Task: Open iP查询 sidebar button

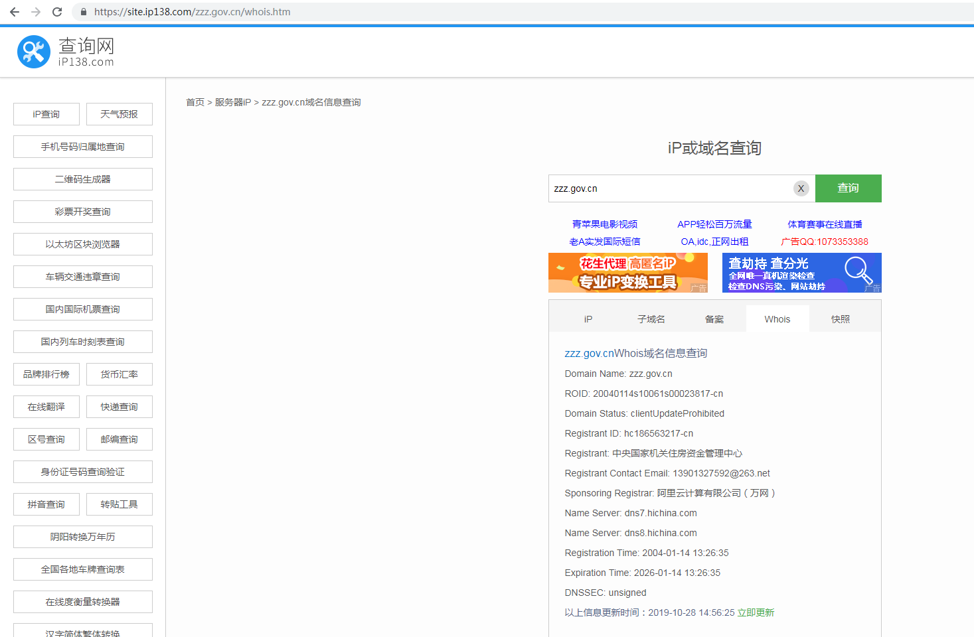Action: [46, 114]
